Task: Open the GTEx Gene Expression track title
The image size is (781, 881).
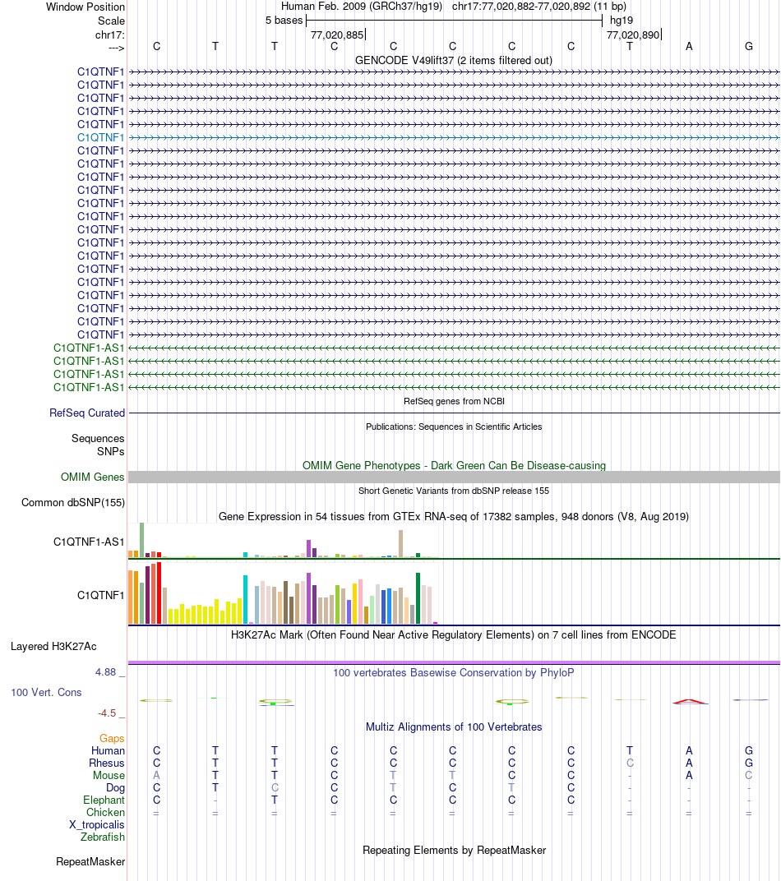Action: [454, 516]
